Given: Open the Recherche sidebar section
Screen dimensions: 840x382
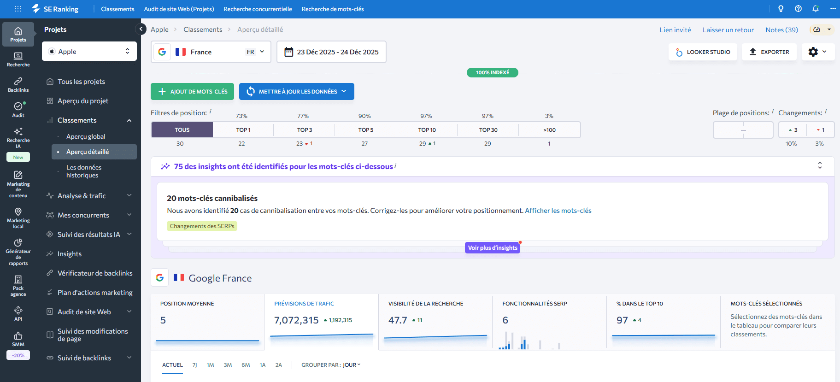Looking at the screenshot, I should coord(18,59).
